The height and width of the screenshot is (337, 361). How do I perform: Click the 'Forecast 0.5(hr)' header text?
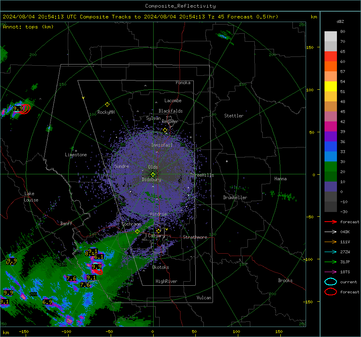coord(253,17)
